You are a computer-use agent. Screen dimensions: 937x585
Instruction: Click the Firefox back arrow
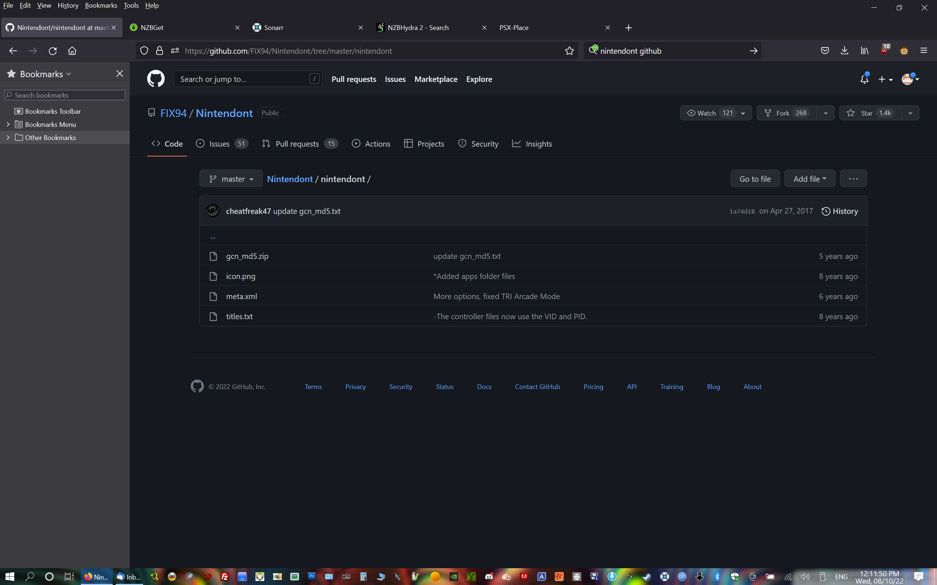13,51
